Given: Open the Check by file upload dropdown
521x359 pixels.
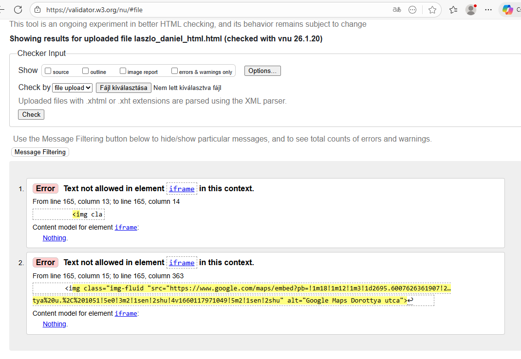Looking at the screenshot, I should pyautogui.click(x=73, y=88).
